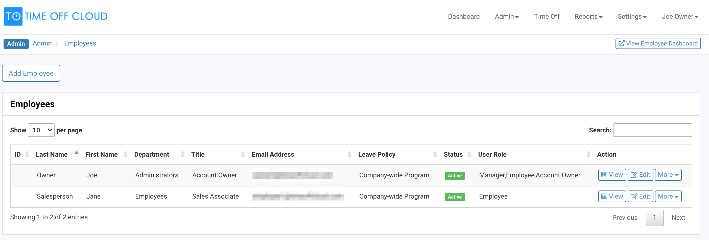709x240 pixels.
Task: Click the Add Employee button
Action: coord(31,73)
